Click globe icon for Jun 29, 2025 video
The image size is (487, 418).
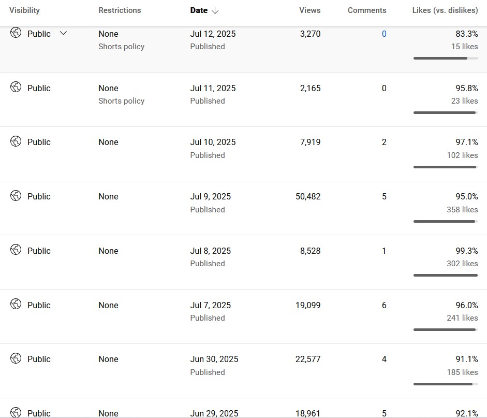coord(16,412)
